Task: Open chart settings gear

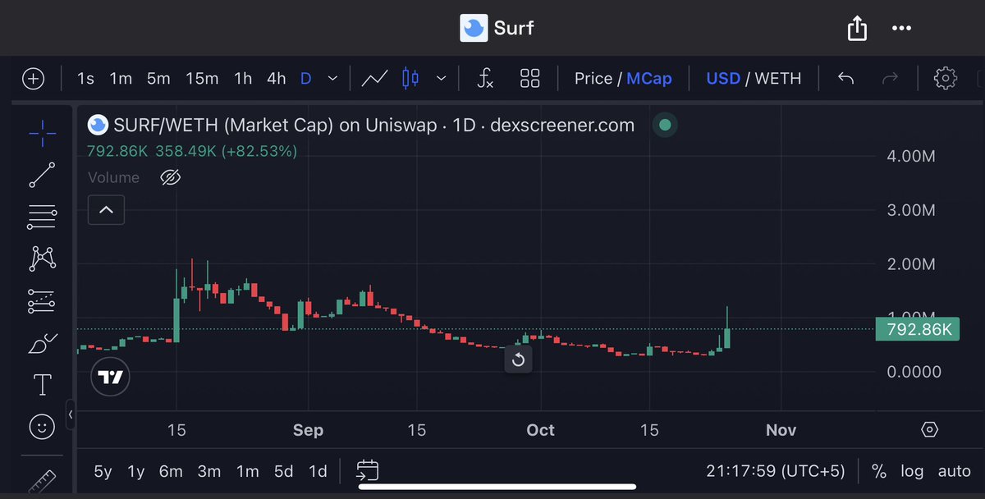Action: (946, 79)
